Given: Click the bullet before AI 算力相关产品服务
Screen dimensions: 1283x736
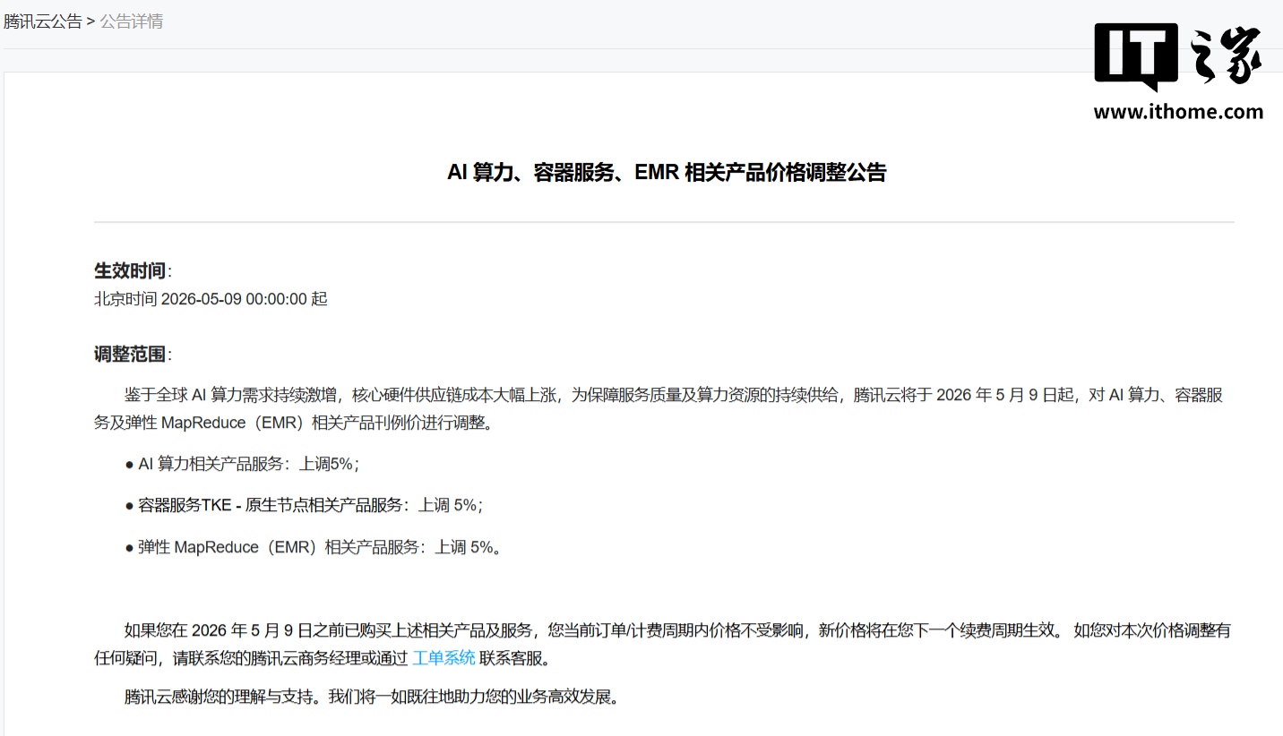Looking at the screenshot, I should [x=127, y=464].
